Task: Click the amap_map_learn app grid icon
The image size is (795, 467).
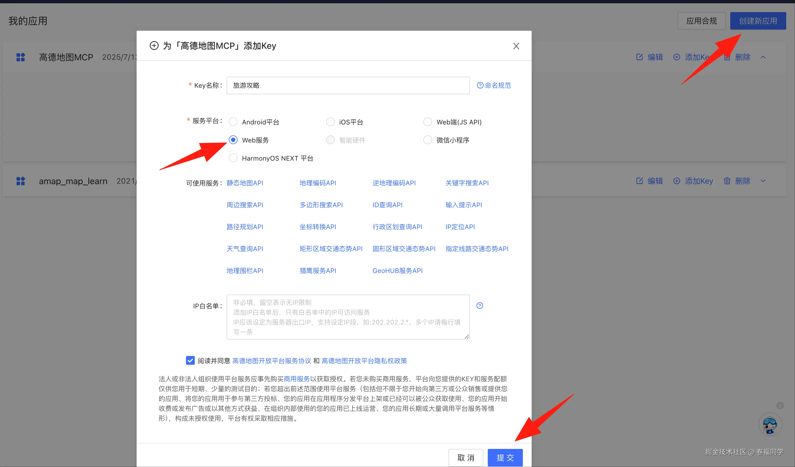Action: [x=21, y=181]
